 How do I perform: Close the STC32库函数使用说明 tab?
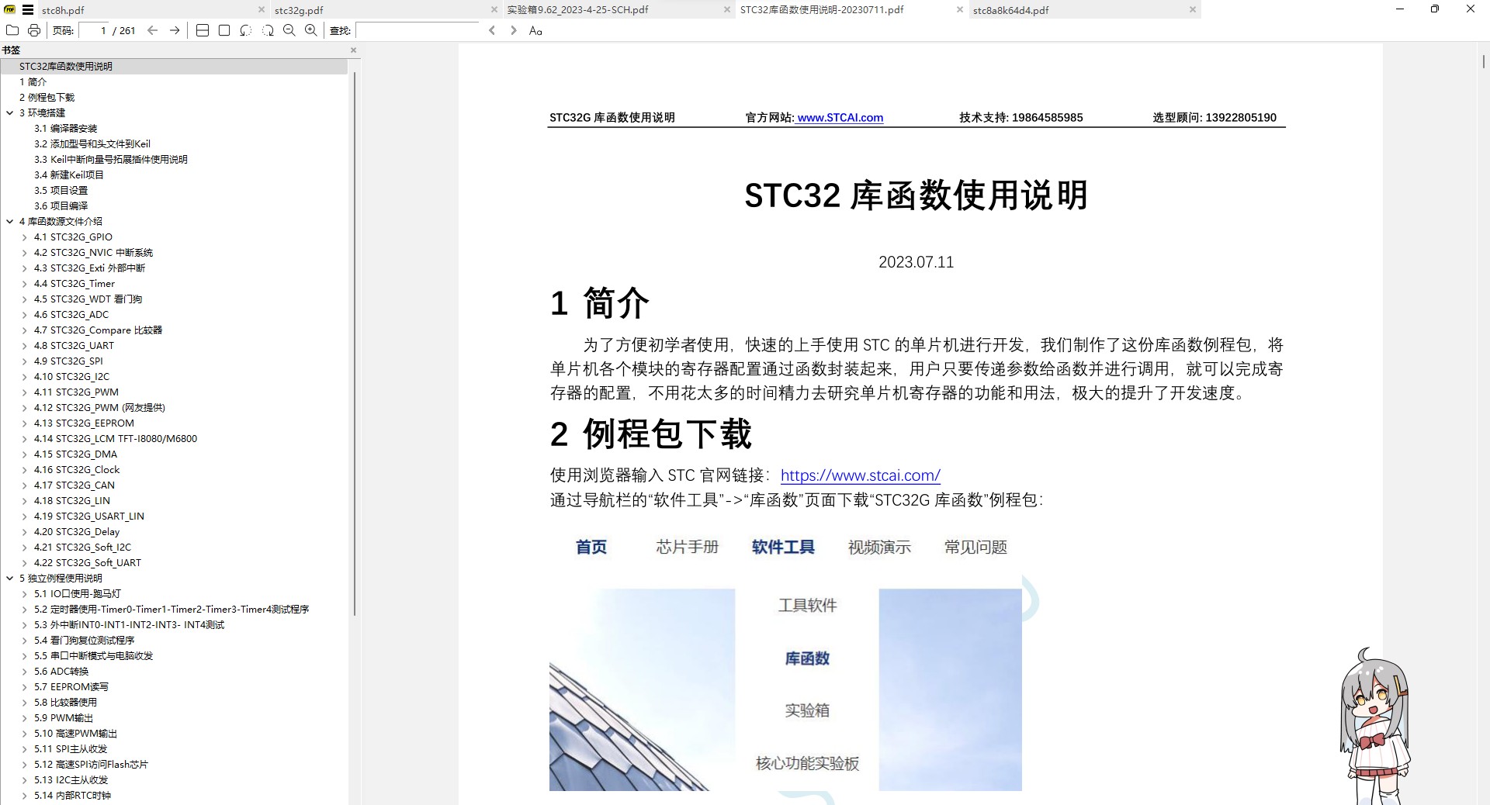[960, 10]
